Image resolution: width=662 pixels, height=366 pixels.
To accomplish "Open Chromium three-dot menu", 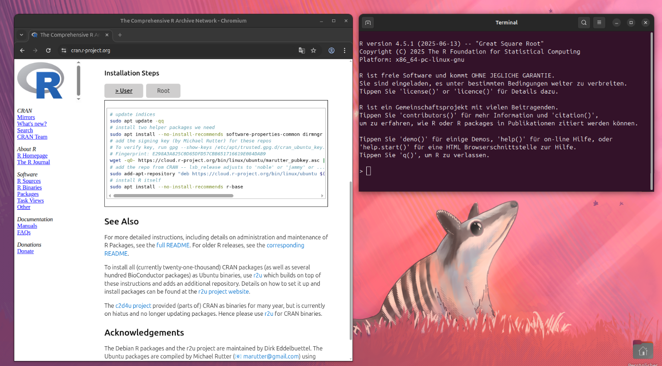I will [344, 51].
